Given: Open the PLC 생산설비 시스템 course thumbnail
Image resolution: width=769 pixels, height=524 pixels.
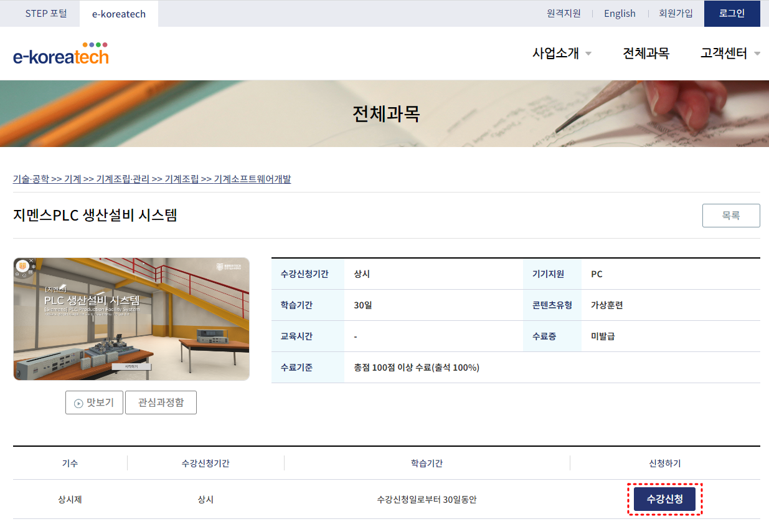Looking at the screenshot, I should point(131,319).
